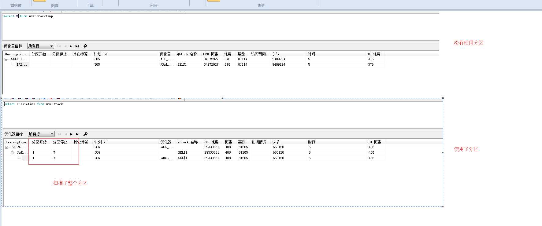
Task: Click bytes value 650120 in PAR... row
Action: 278,153
